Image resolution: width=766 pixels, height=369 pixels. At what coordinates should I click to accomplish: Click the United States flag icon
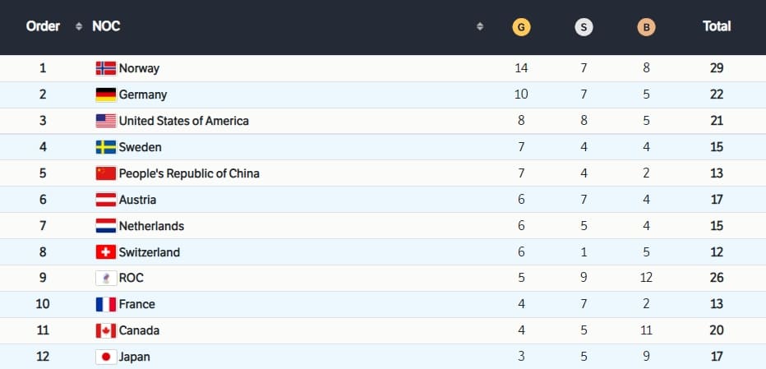105,121
